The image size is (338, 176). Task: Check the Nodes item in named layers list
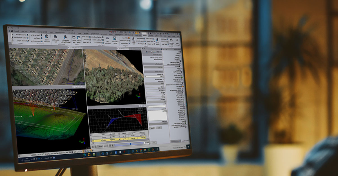(166, 110)
